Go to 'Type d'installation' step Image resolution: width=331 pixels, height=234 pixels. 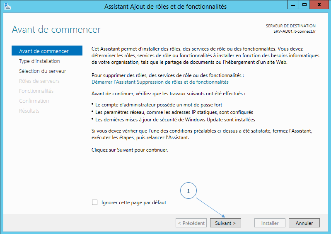point(39,61)
